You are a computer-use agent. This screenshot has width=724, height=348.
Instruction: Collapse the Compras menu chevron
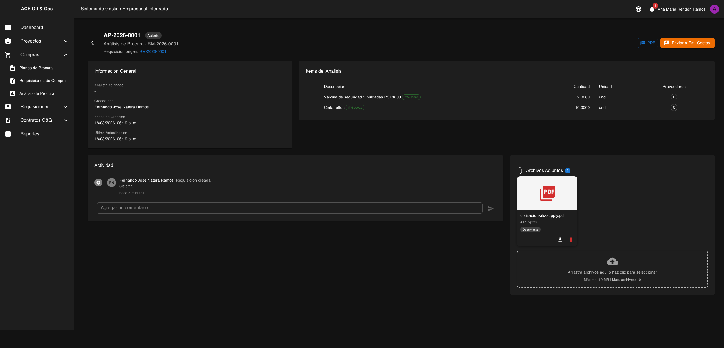click(x=66, y=55)
